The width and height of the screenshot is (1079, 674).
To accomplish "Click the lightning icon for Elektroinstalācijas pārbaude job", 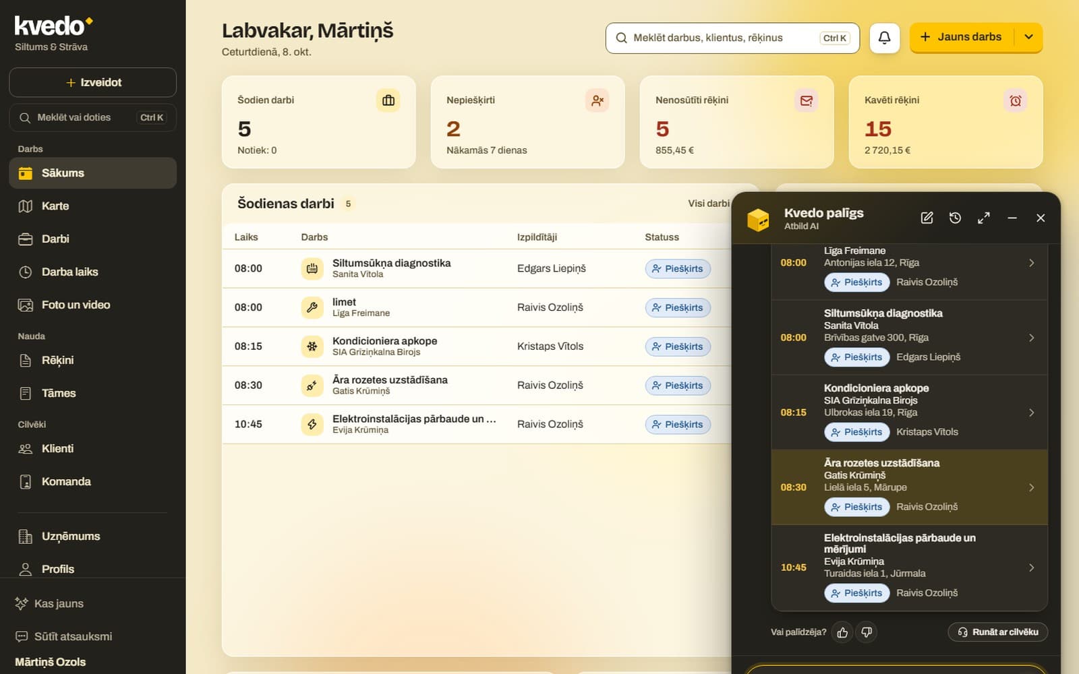I will [312, 425].
